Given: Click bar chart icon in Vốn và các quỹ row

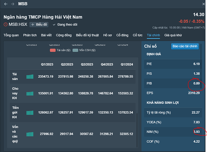Looking at the screenshot, I should tap(30, 134).
